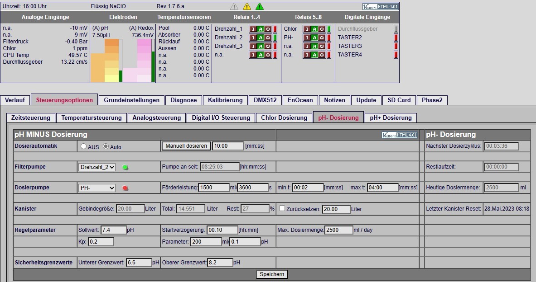The height and width of the screenshot is (282, 536).
Task: Switch Drehzahl_2 relay to O
Action: [x=268, y=38]
